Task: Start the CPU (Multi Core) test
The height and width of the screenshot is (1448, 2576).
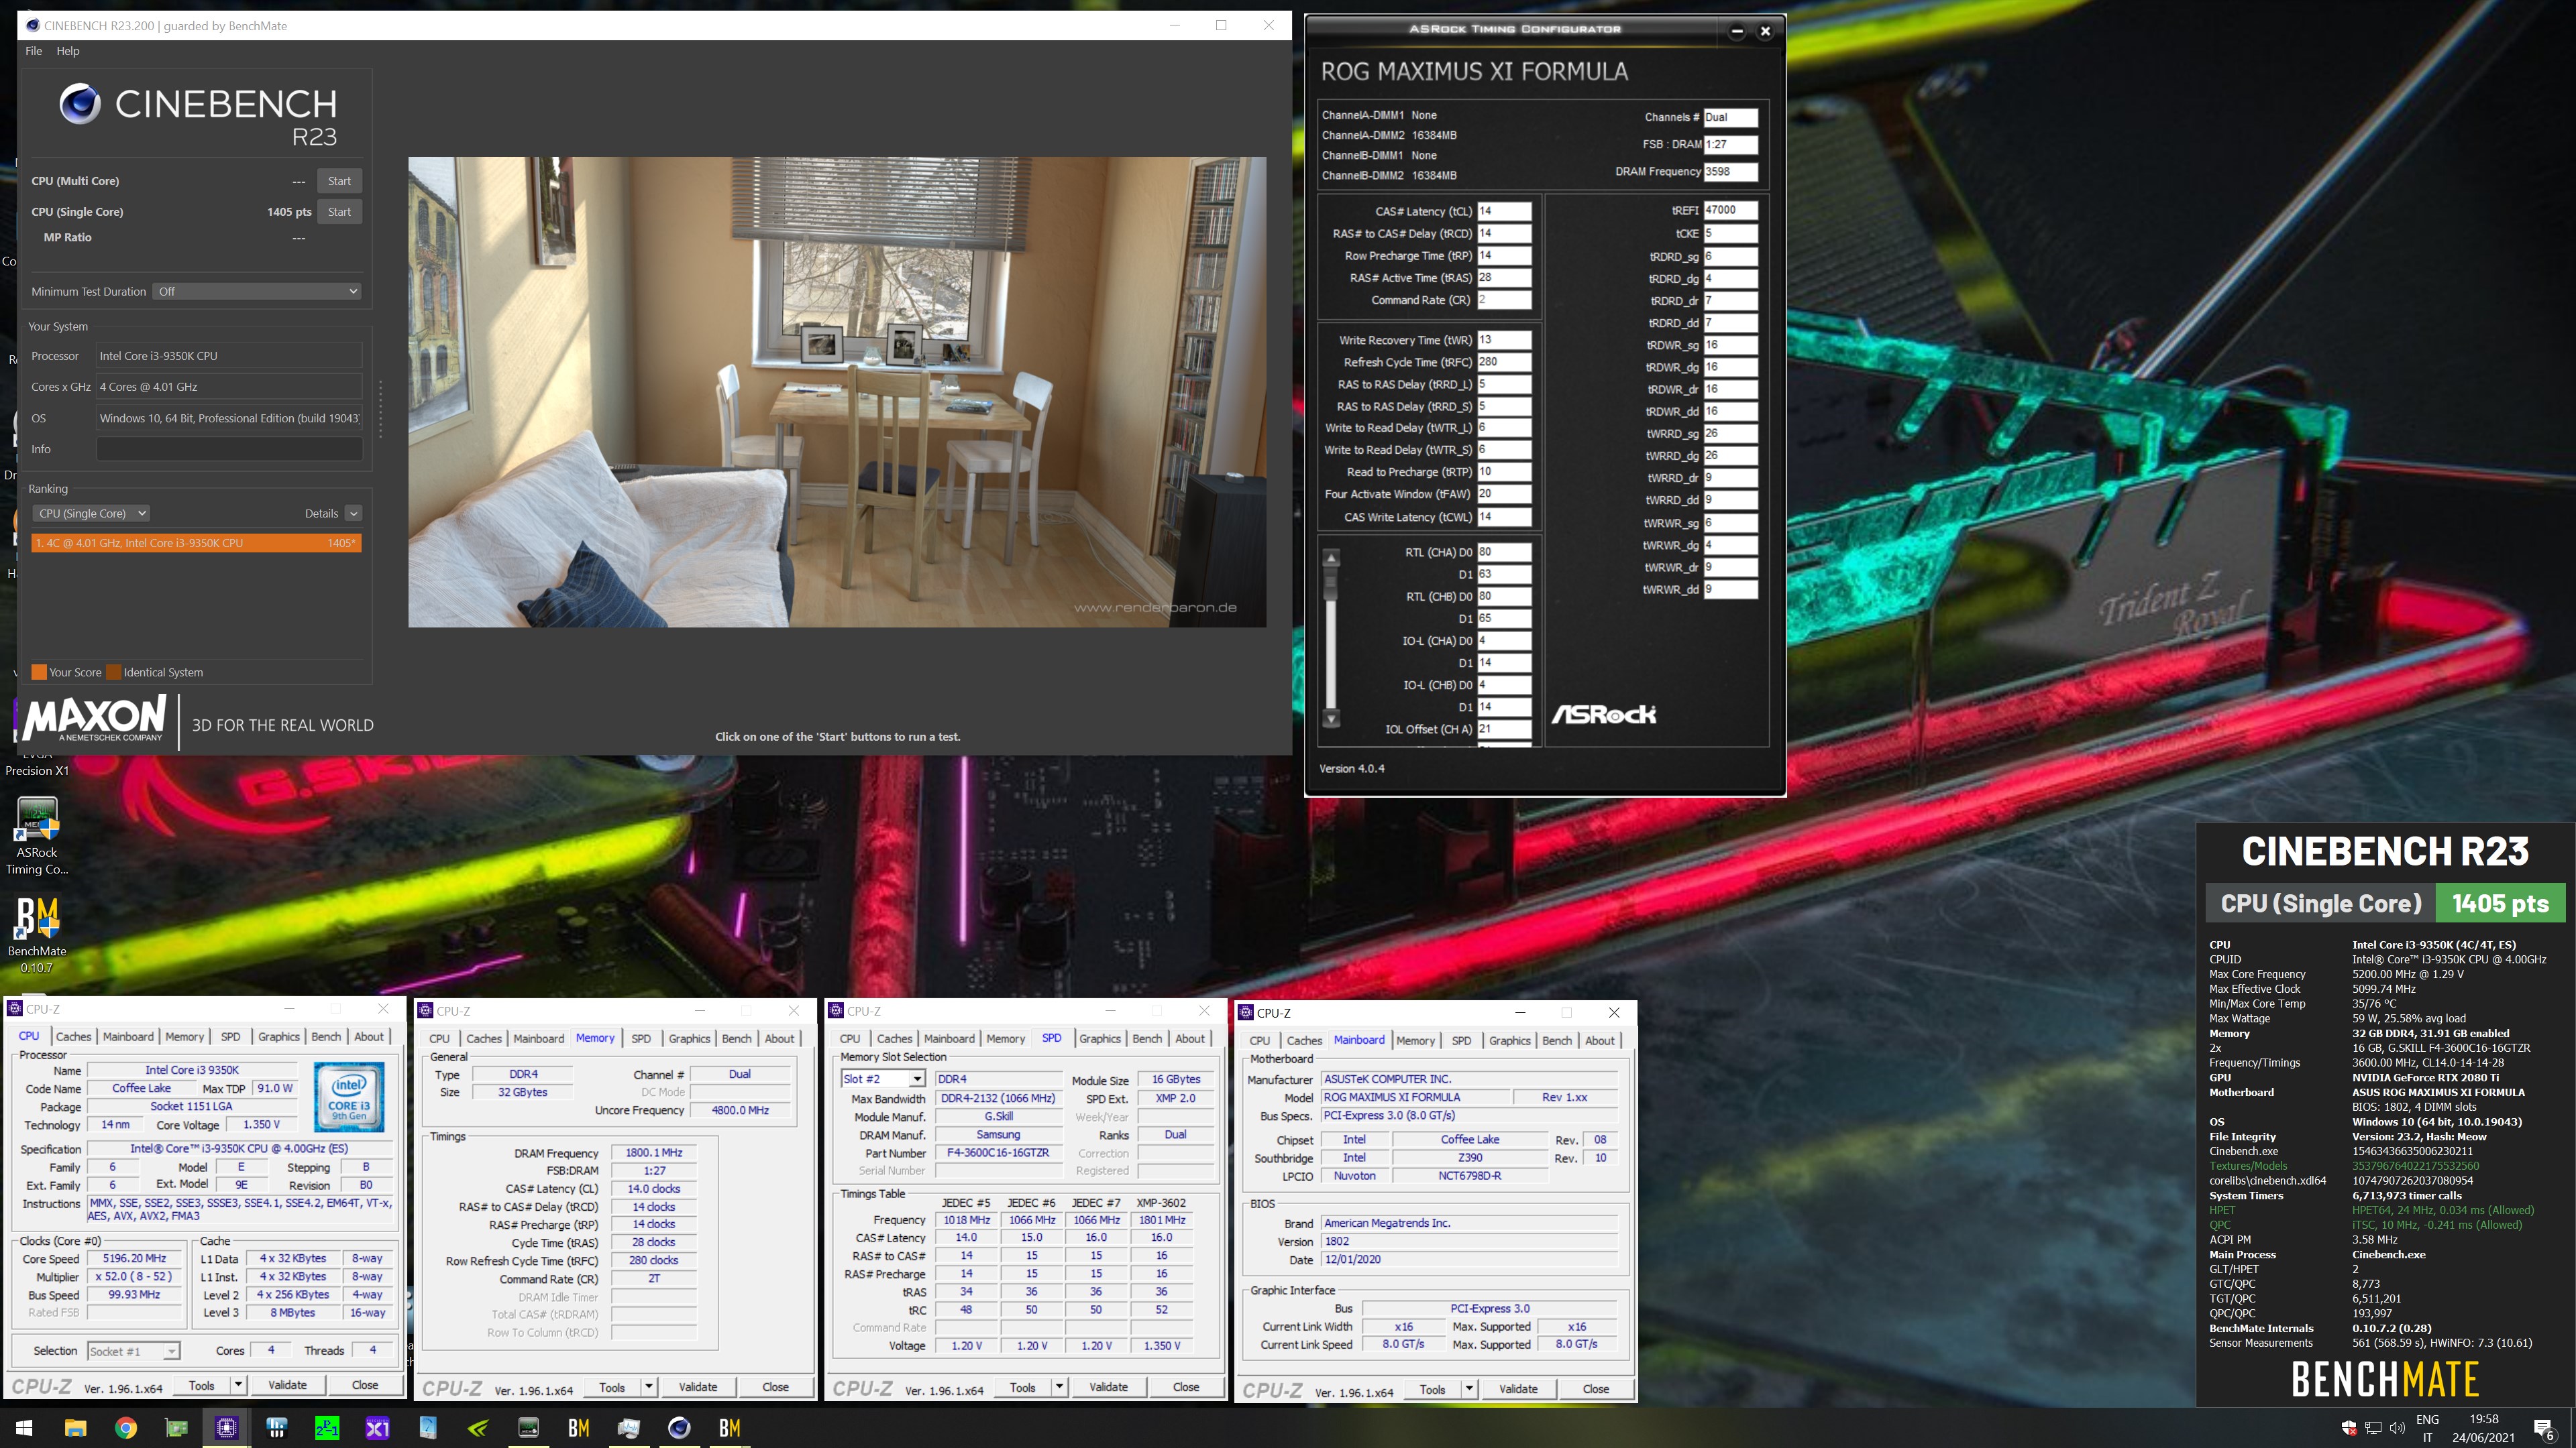Action: (x=339, y=181)
